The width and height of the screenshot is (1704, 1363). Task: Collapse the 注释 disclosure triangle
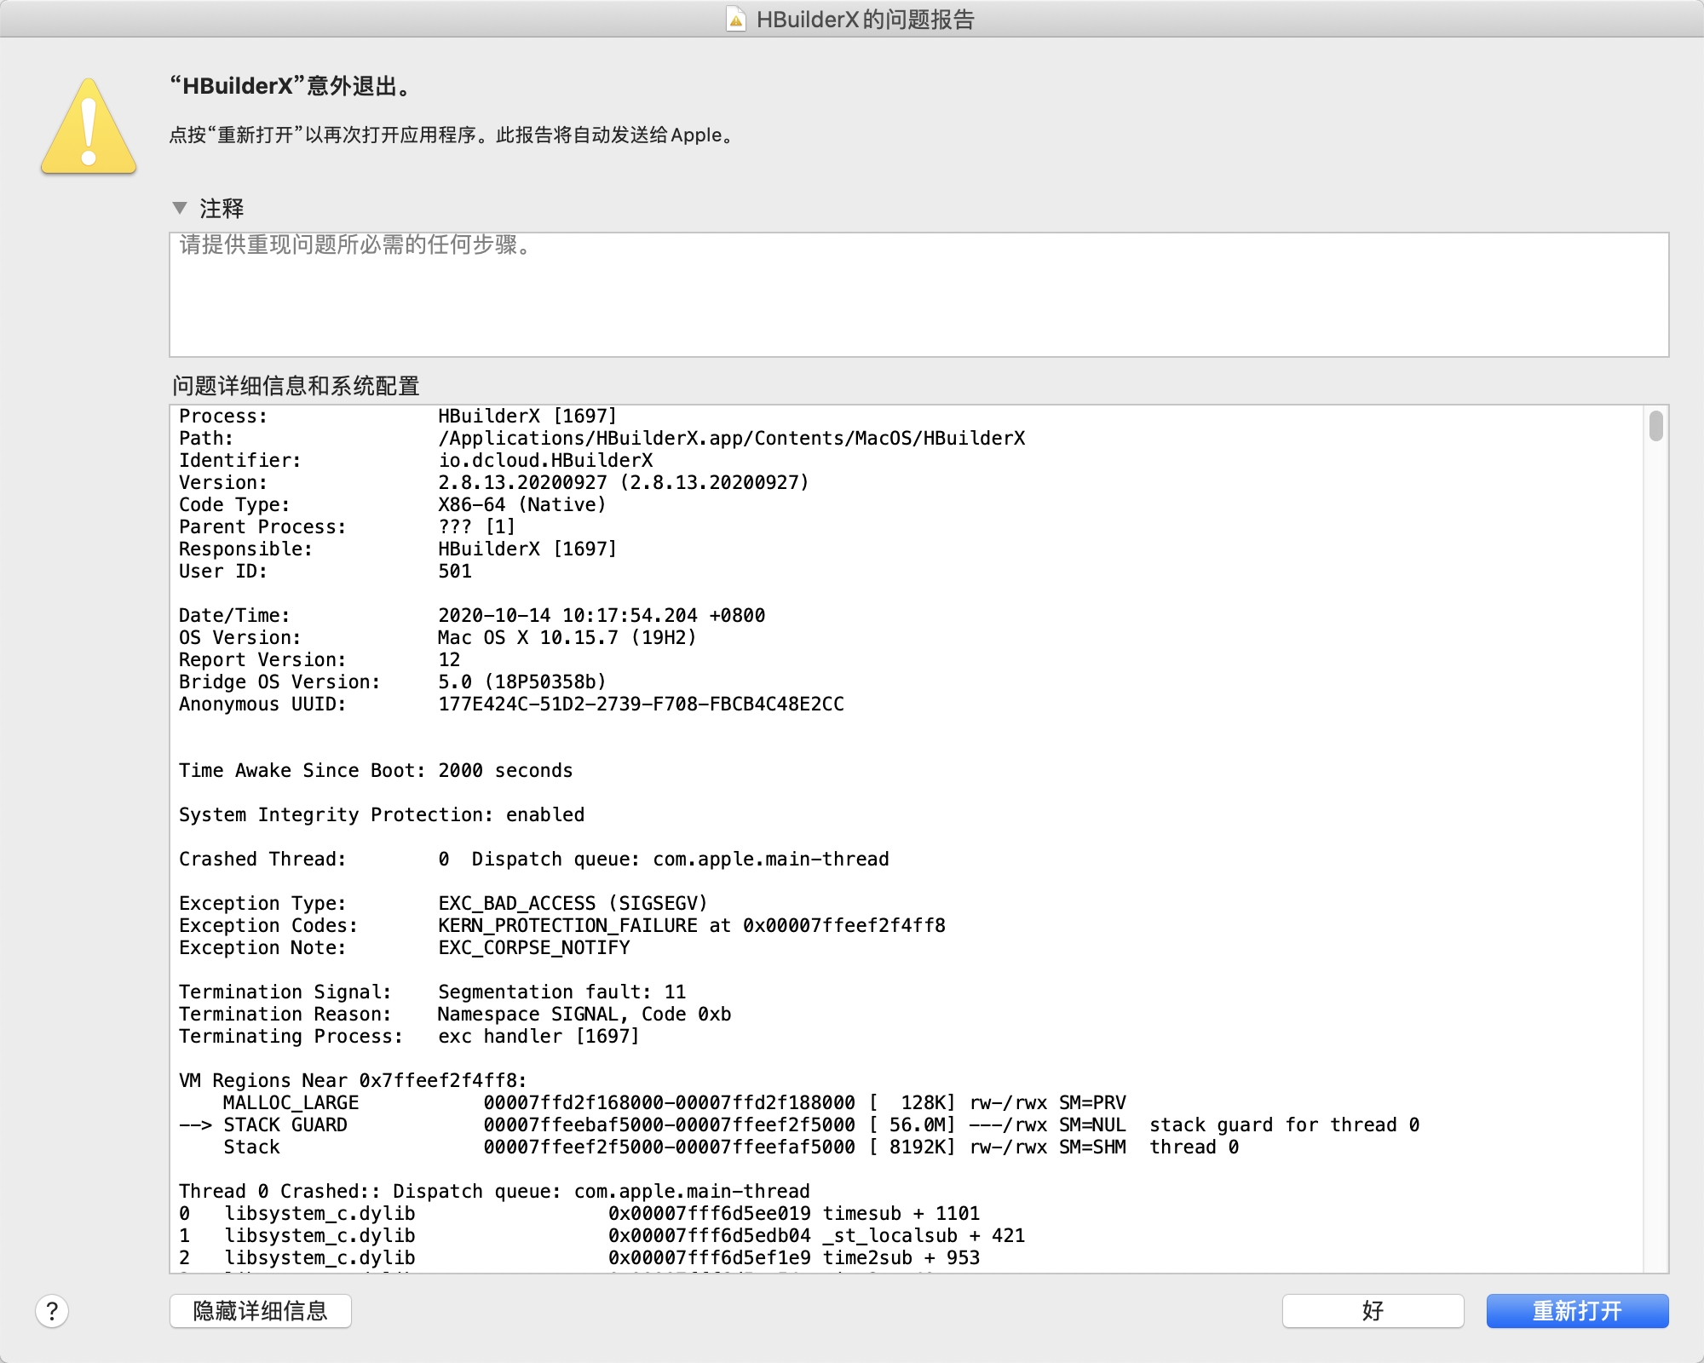tap(179, 208)
